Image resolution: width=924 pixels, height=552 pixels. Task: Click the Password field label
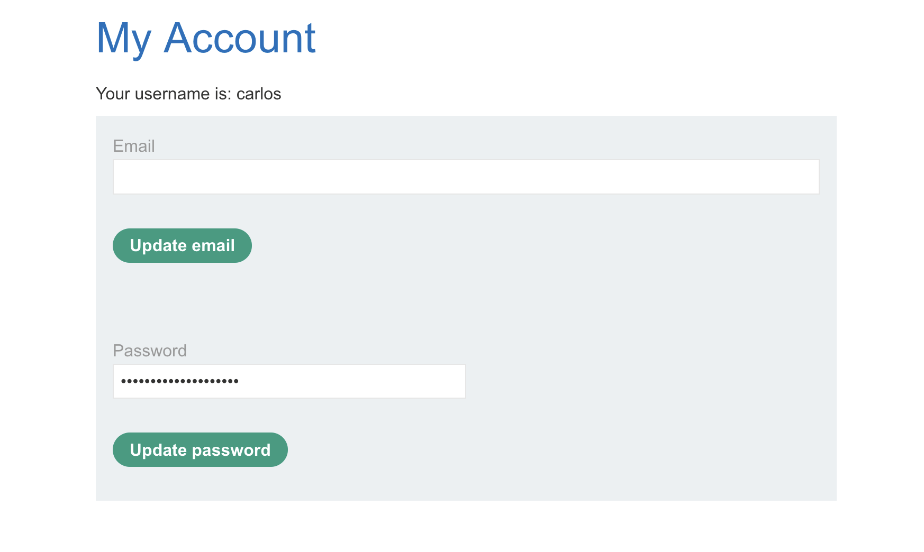150,351
